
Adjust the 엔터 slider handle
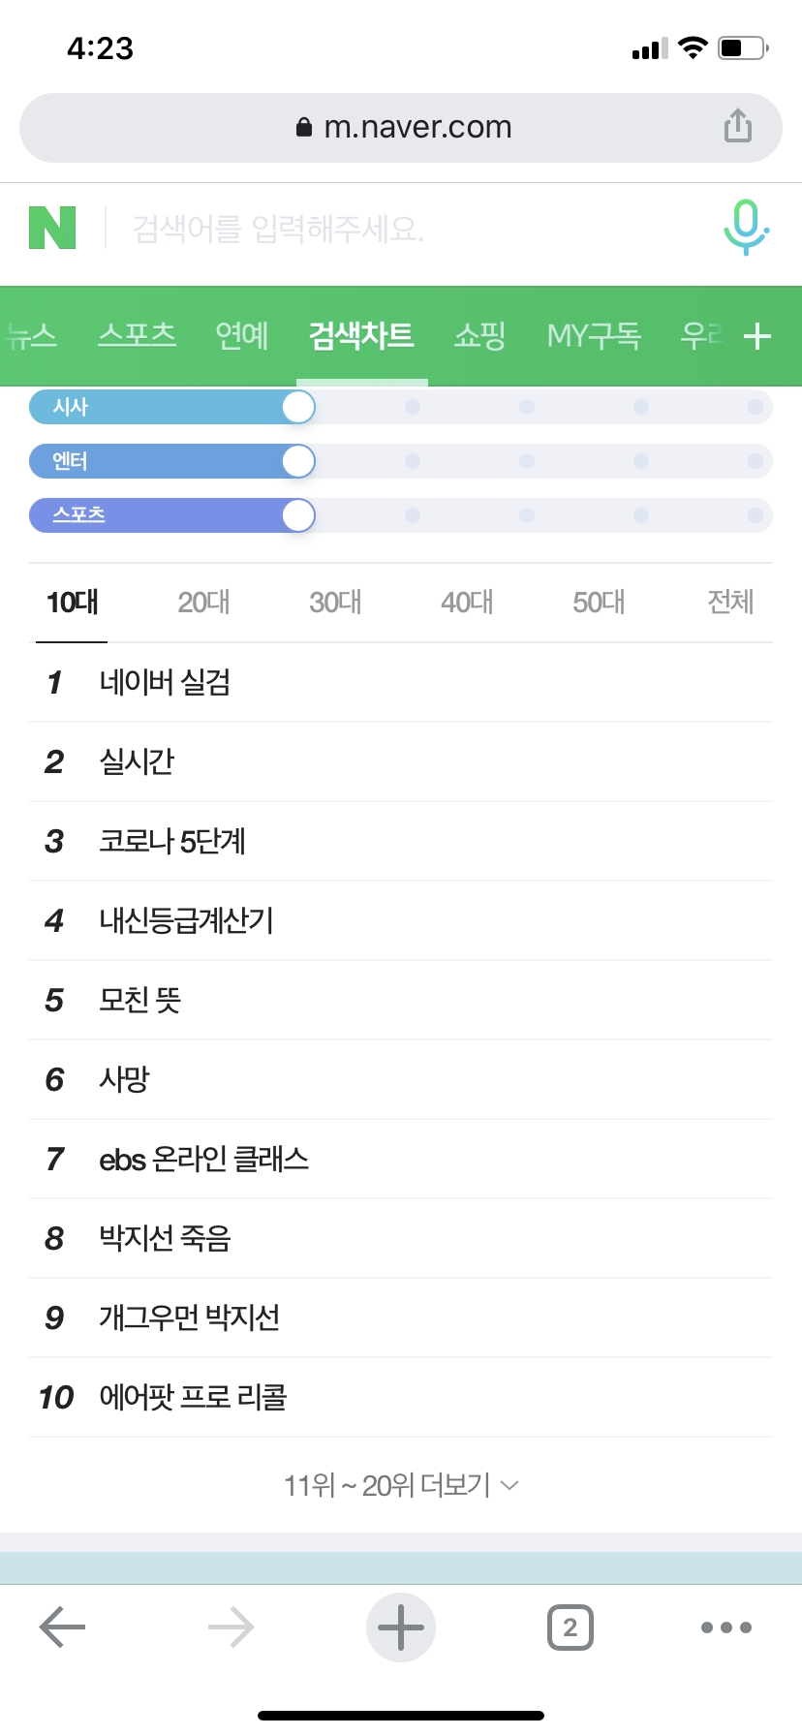click(298, 462)
